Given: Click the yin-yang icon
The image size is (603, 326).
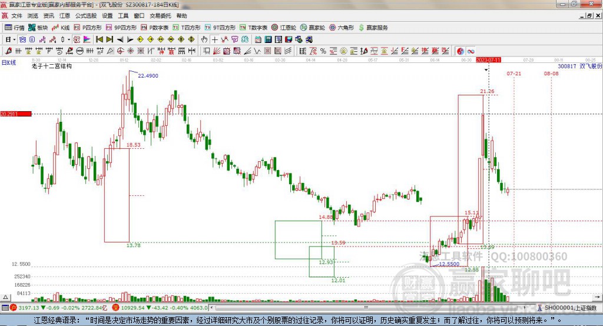Looking at the screenshot, I should [x=460, y=51].
